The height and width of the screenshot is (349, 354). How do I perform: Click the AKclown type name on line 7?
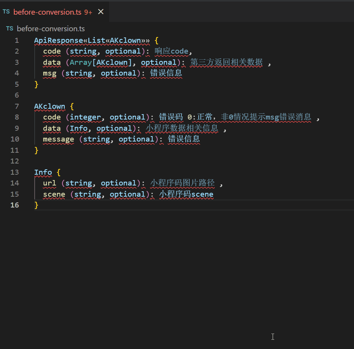[x=49, y=106]
